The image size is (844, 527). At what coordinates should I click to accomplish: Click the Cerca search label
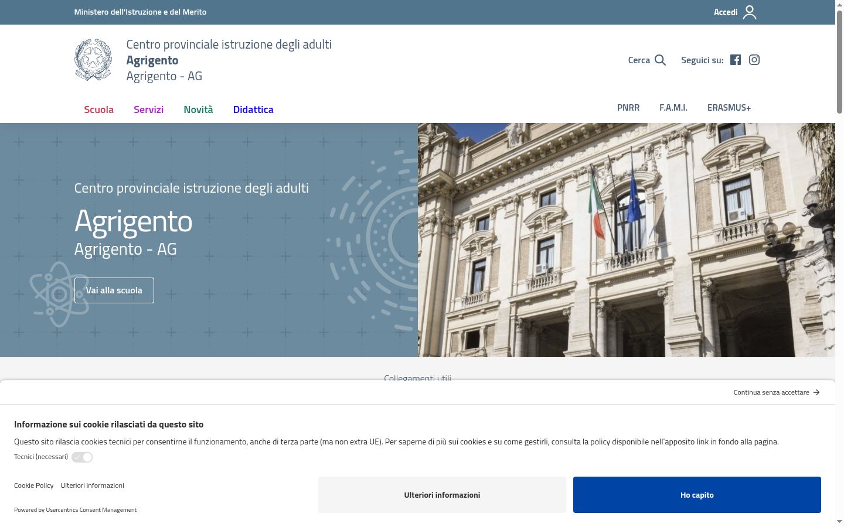[639, 60]
